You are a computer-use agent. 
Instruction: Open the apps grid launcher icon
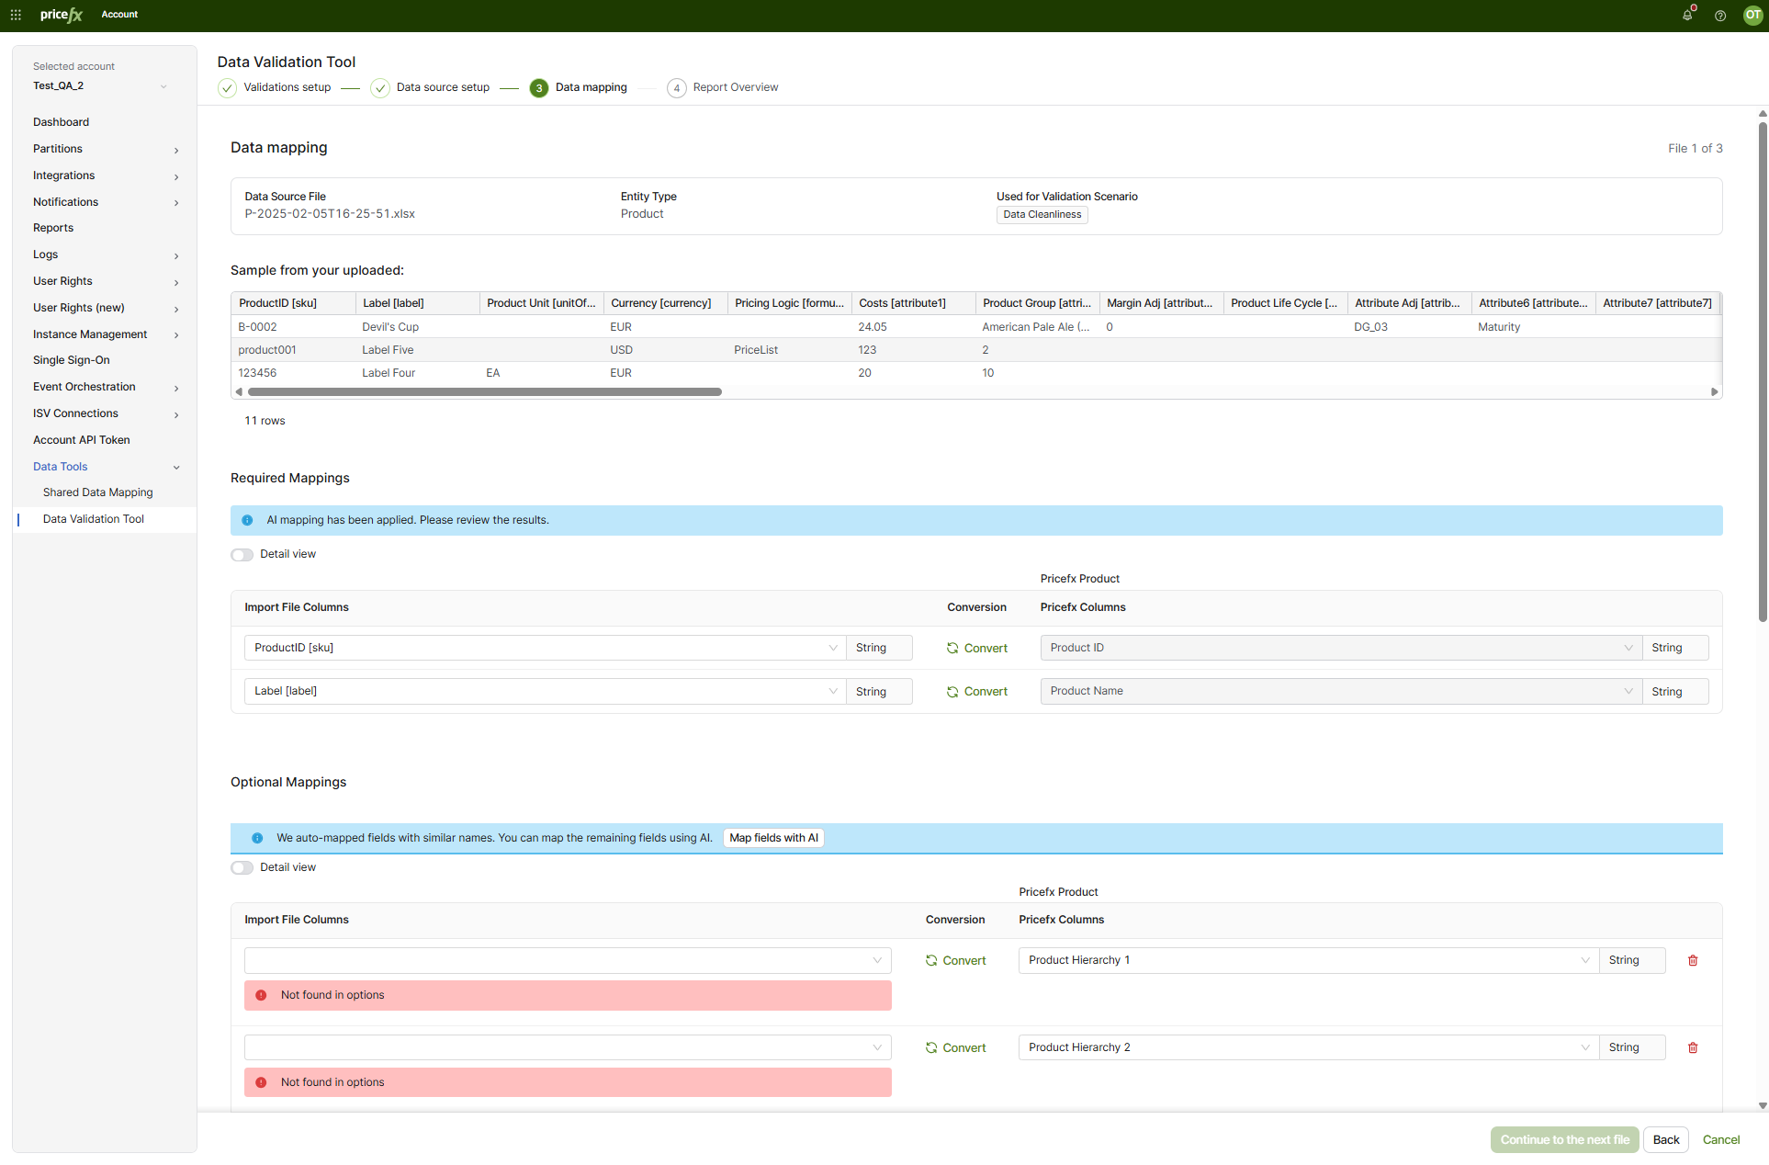(16, 15)
